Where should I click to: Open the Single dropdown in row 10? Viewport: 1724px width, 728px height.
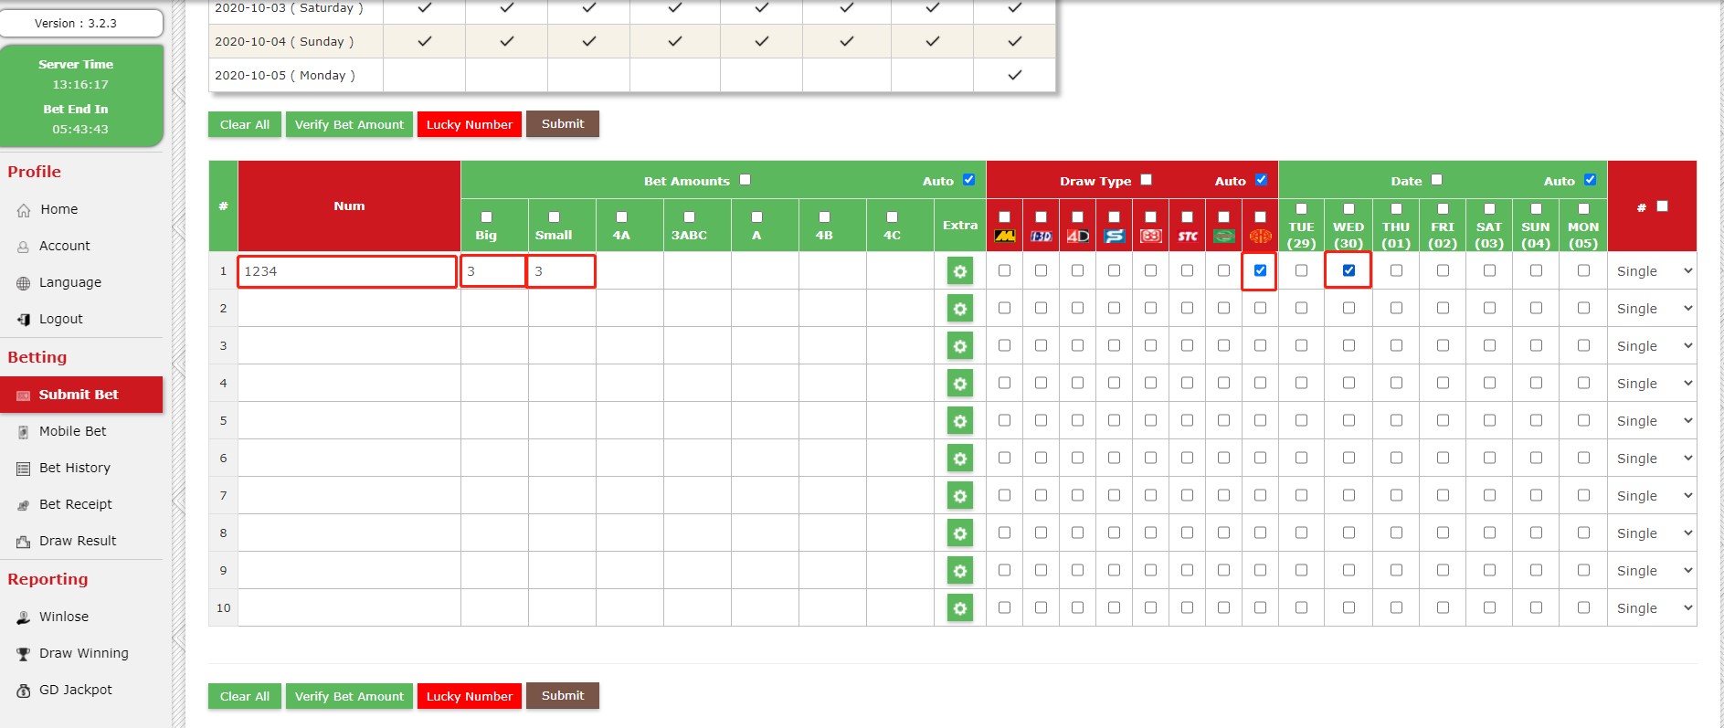1653,608
